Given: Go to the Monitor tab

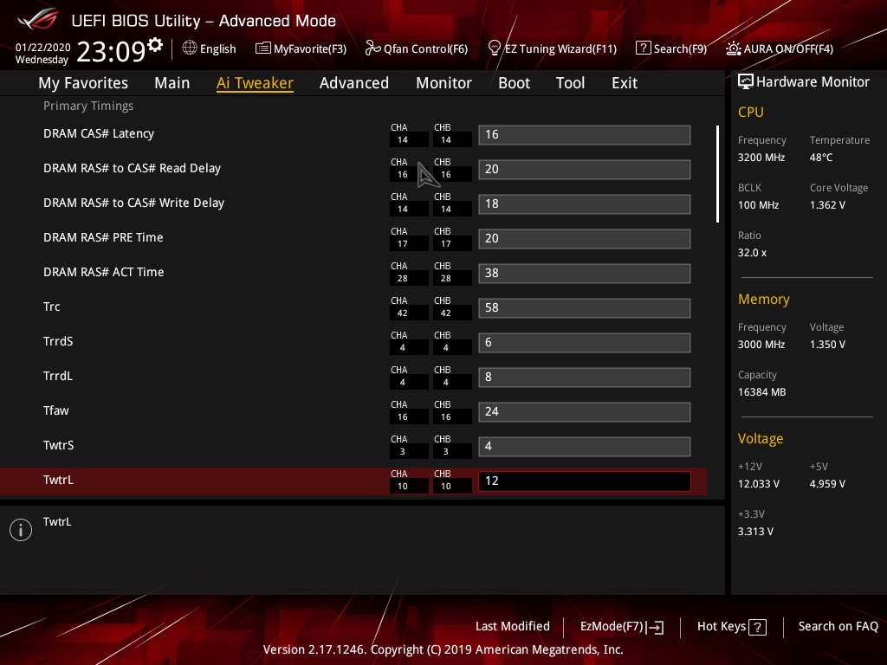Looking at the screenshot, I should click(444, 83).
